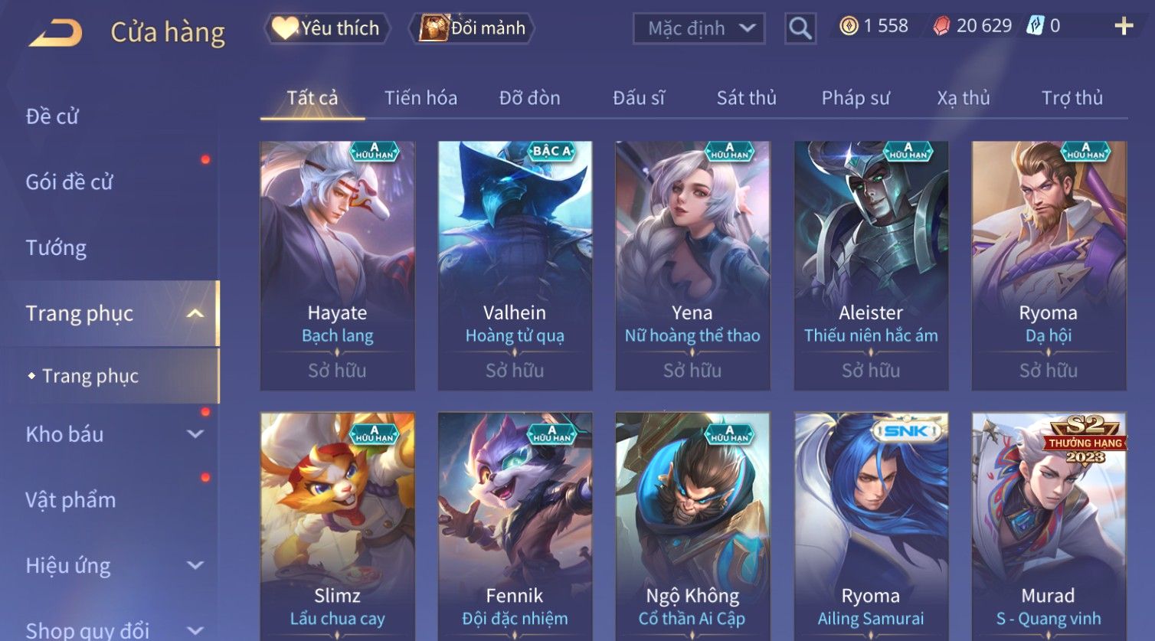Click the golden back arrow icon
The image size is (1155, 641).
pyautogui.click(x=55, y=32)
